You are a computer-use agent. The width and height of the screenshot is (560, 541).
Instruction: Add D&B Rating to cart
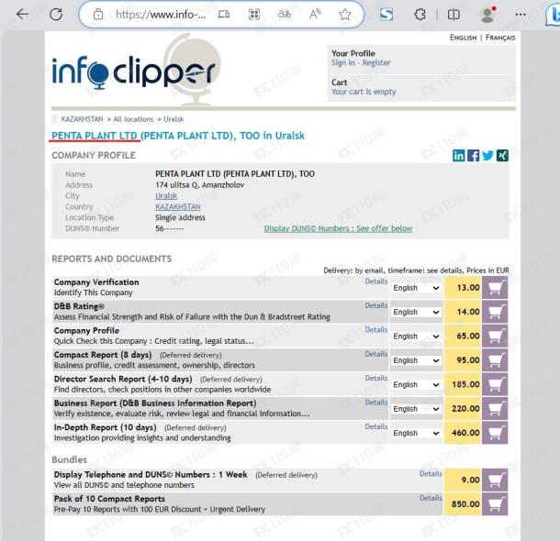495,312
